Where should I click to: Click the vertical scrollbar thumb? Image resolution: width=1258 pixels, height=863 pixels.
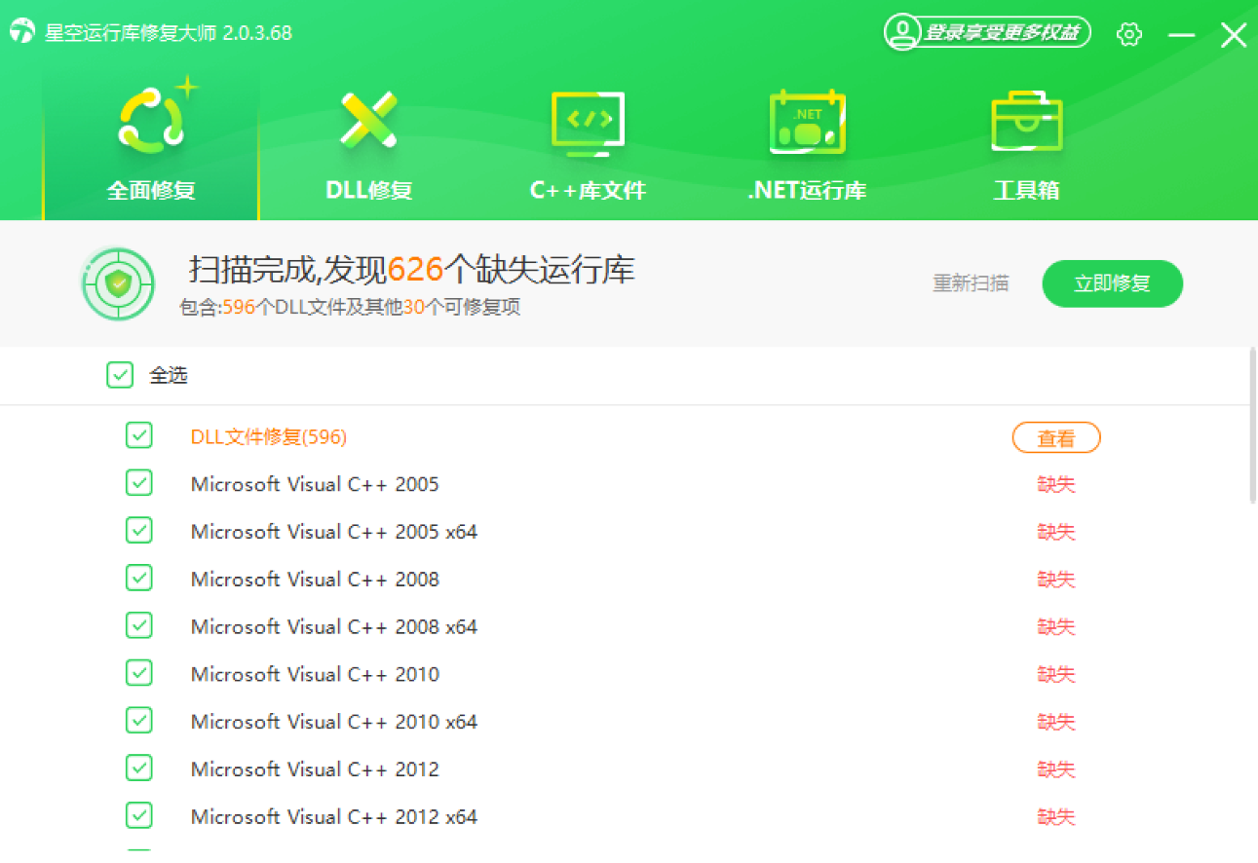1252,426
